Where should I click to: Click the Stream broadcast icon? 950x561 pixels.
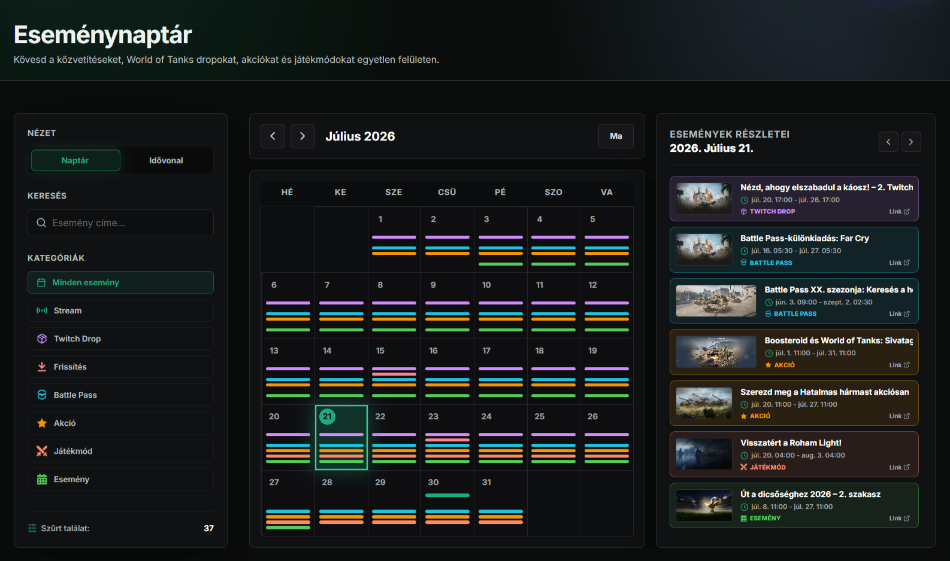click(x=42, y=310)
